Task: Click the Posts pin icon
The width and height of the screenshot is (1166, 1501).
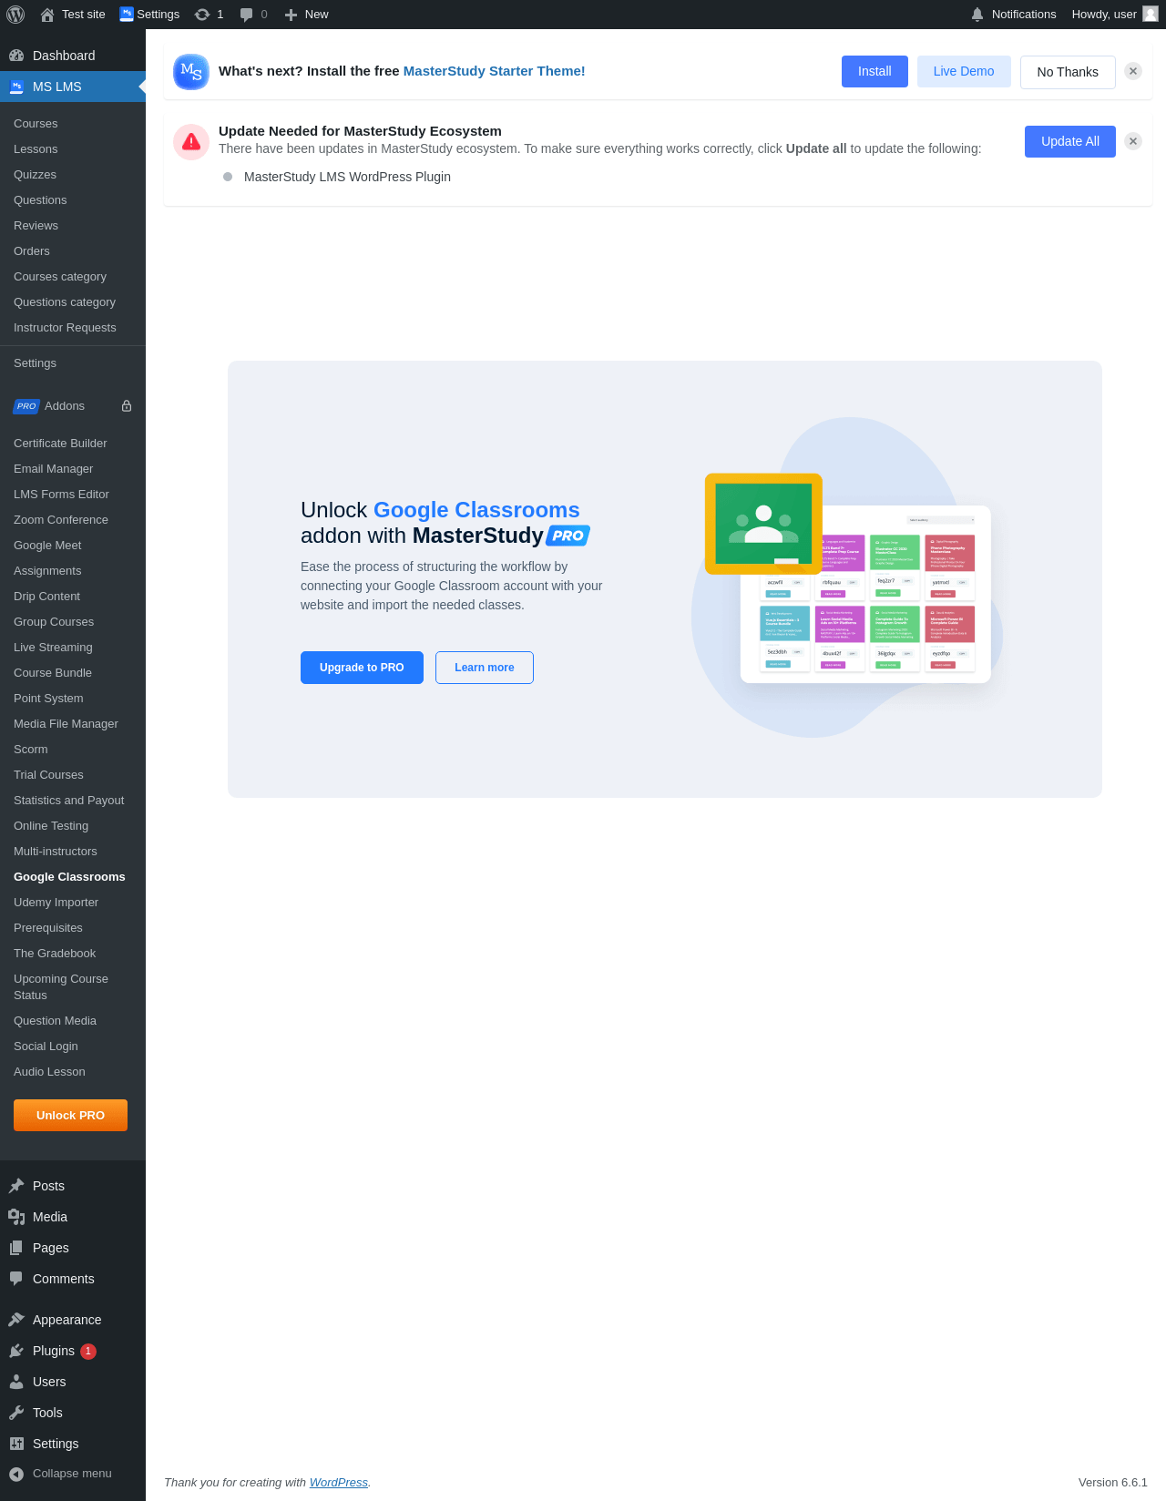Action: [16, 1186]
